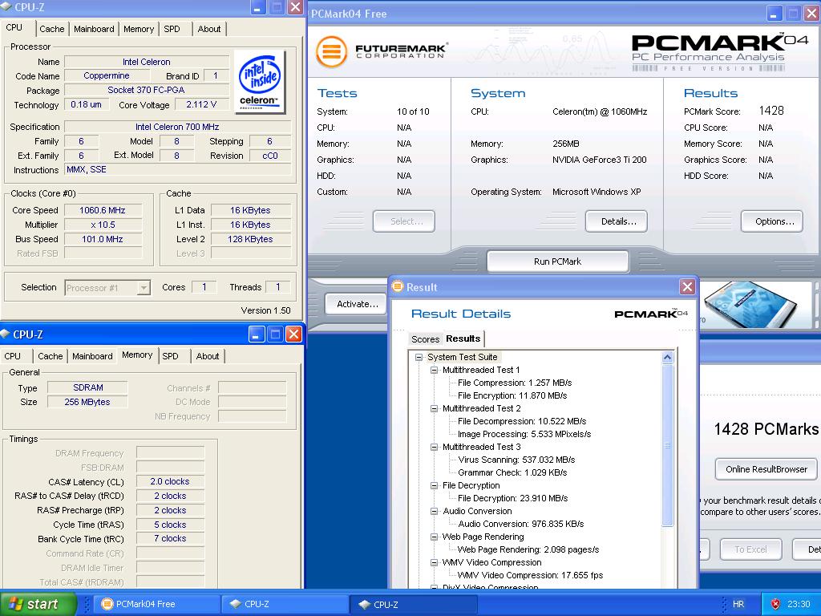Select Virus Scanning: 537.032 MB/s row
821x616 pixels.
coord(516,460)
